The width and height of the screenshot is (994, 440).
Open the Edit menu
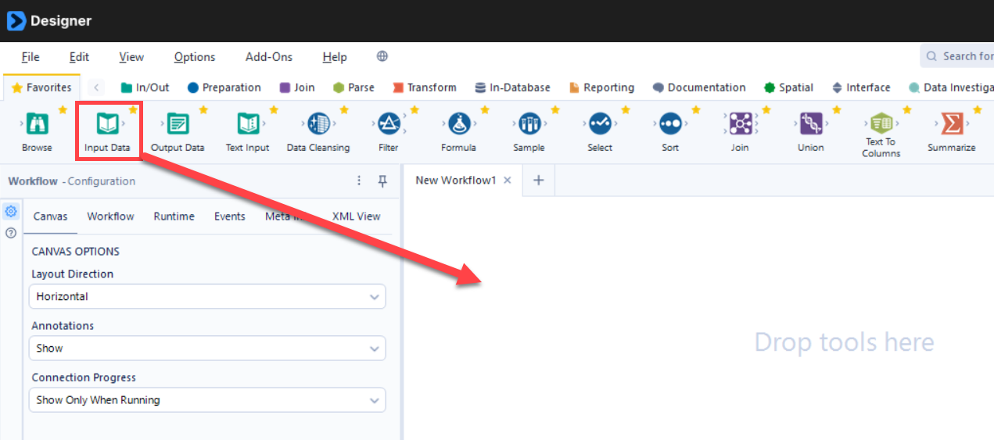click(79, 56)
